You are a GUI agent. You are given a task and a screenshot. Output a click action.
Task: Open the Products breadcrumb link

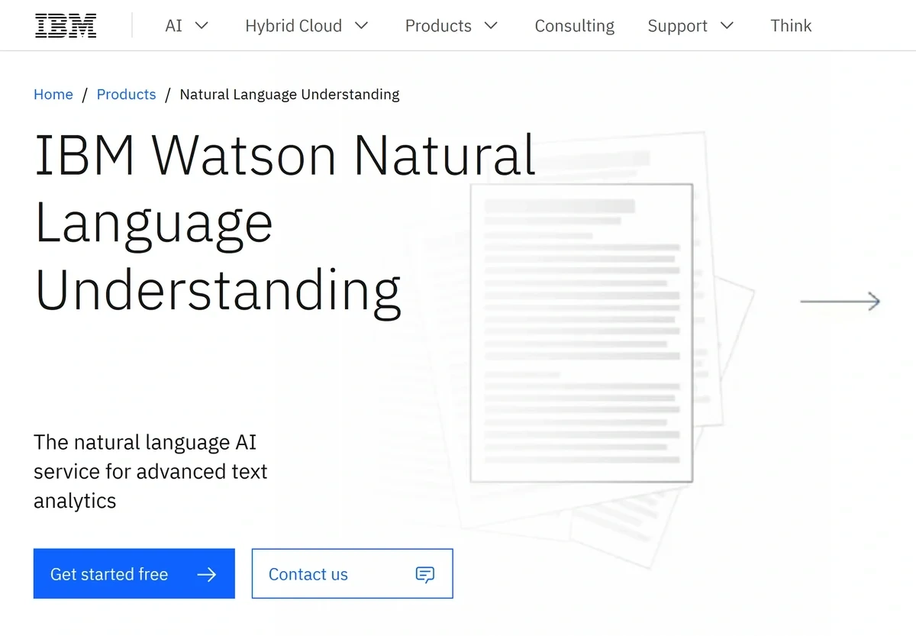(x=126, y=94)
